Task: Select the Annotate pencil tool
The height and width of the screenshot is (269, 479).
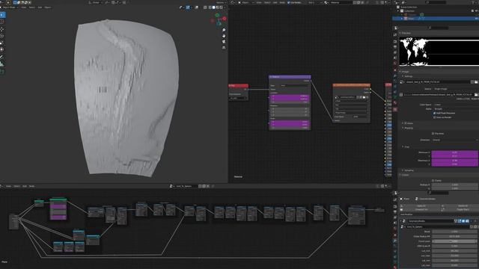Action: (x=1, y=57)
